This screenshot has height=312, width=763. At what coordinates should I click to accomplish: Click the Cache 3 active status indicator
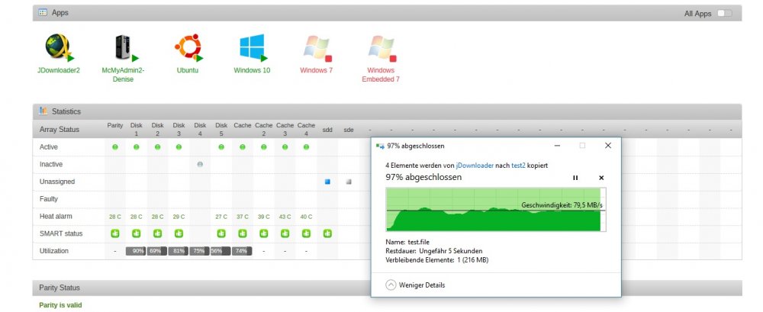click(x=285, y=147)
